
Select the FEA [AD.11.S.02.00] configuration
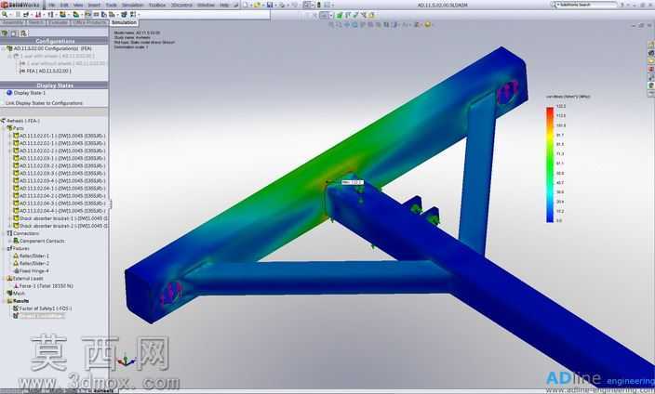tap(45, 71)
